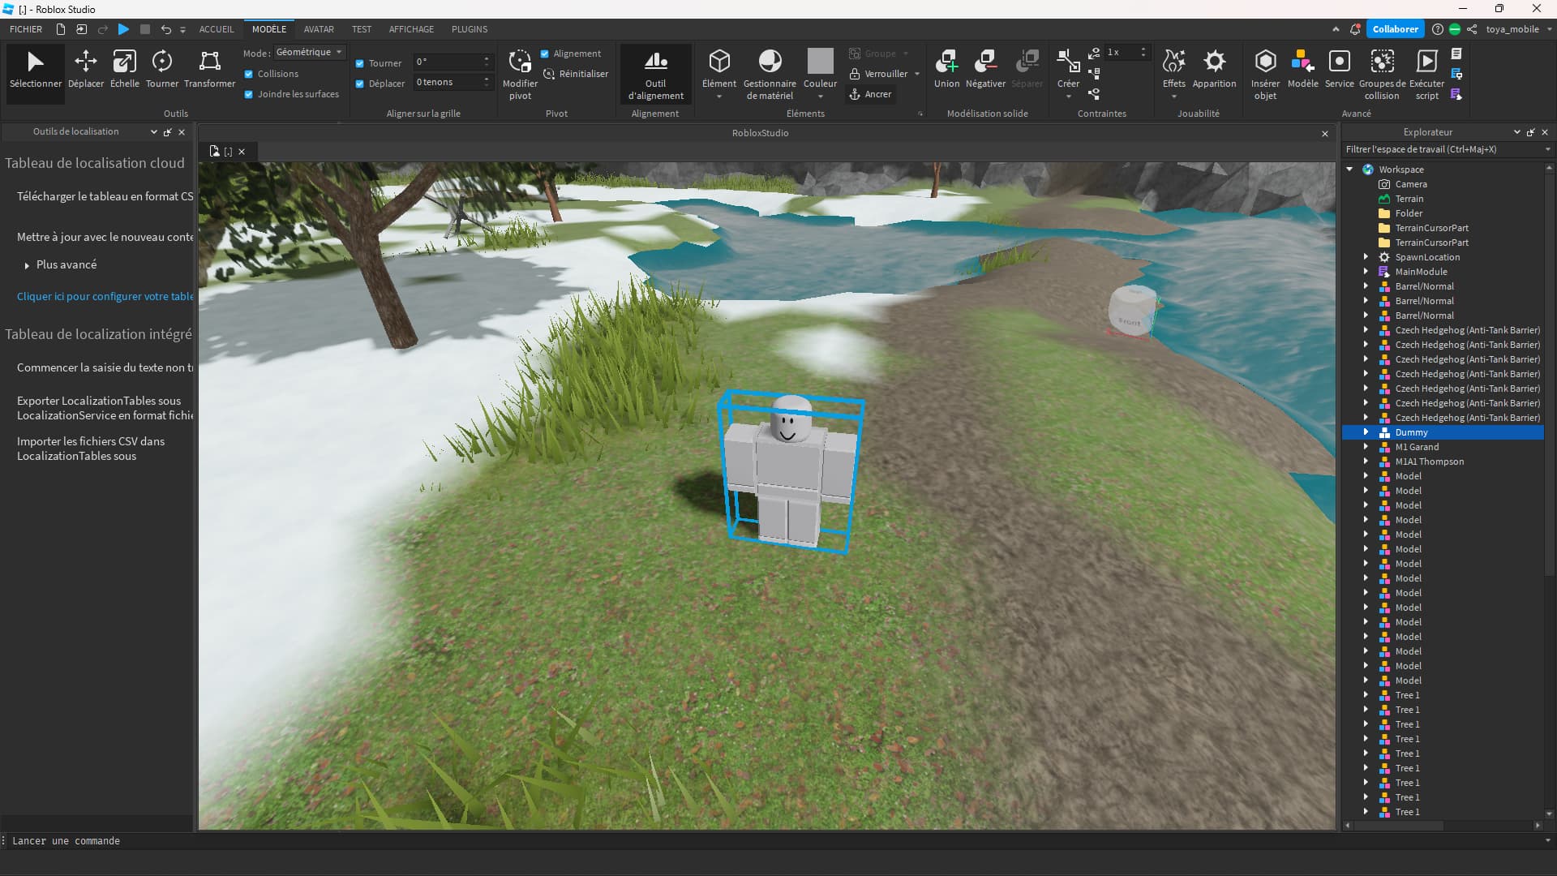The image size is (1557, 876).
Task: Open Groupes de collision editor
Action: coord(1382,74)
